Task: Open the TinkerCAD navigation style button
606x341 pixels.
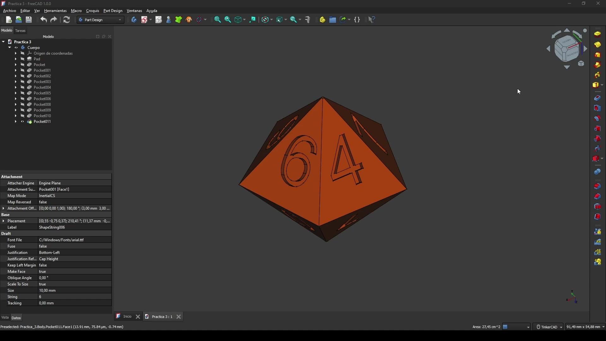Action: pos(550,327)
